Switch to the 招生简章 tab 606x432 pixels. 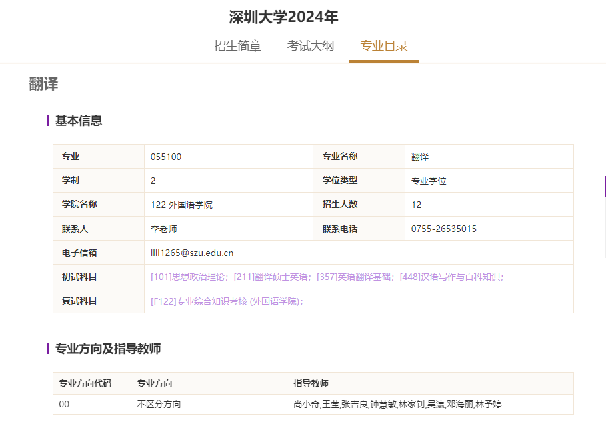tap(237, 46)
